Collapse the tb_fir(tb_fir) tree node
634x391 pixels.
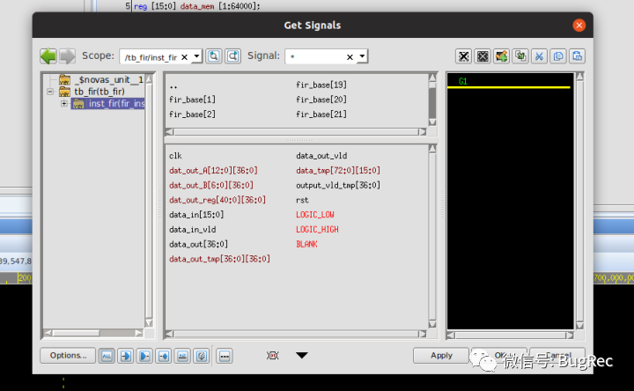click(50, 92)
